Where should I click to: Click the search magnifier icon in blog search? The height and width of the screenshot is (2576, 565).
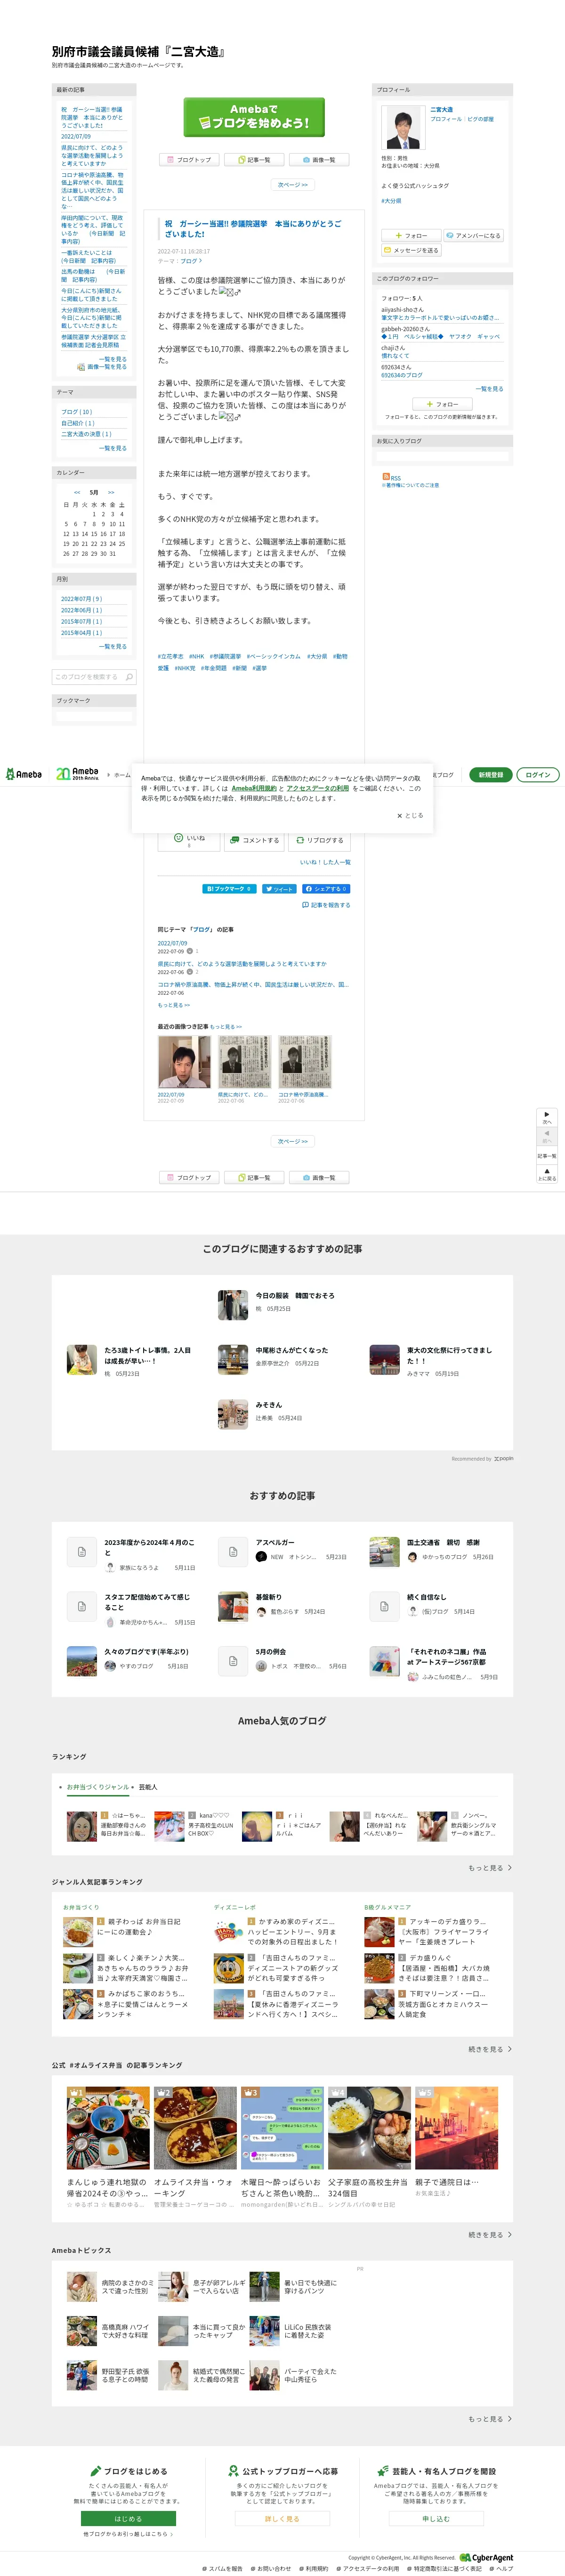(x=129, y=677)
